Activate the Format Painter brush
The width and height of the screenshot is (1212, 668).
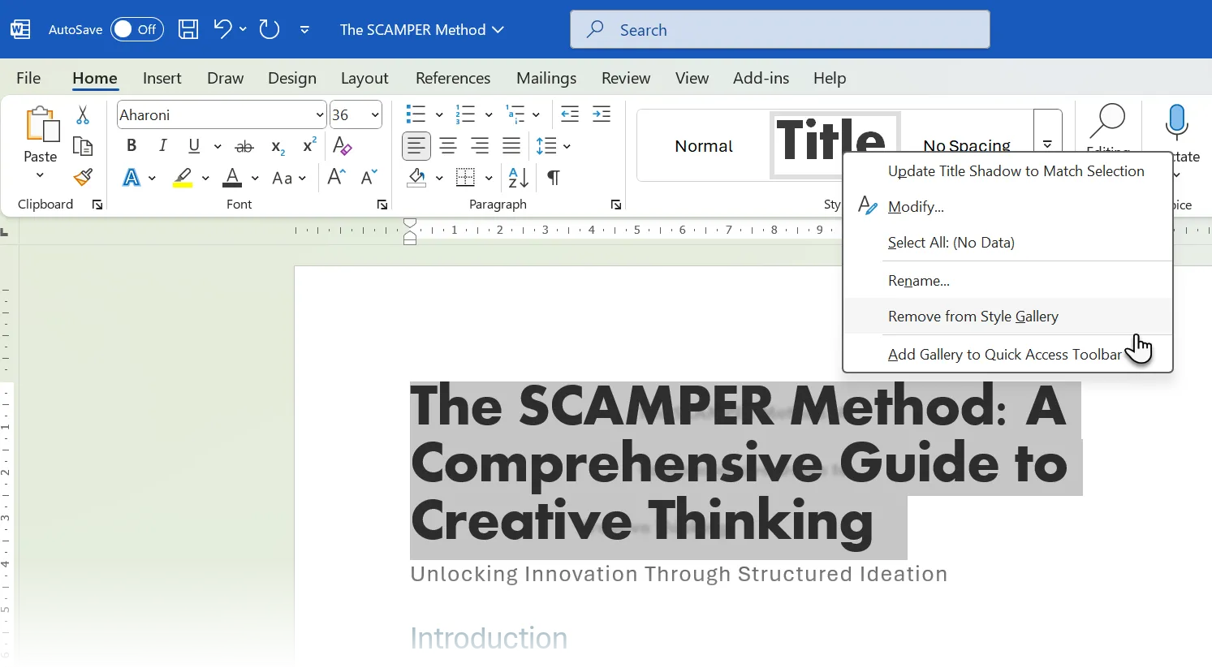point(83,177)
